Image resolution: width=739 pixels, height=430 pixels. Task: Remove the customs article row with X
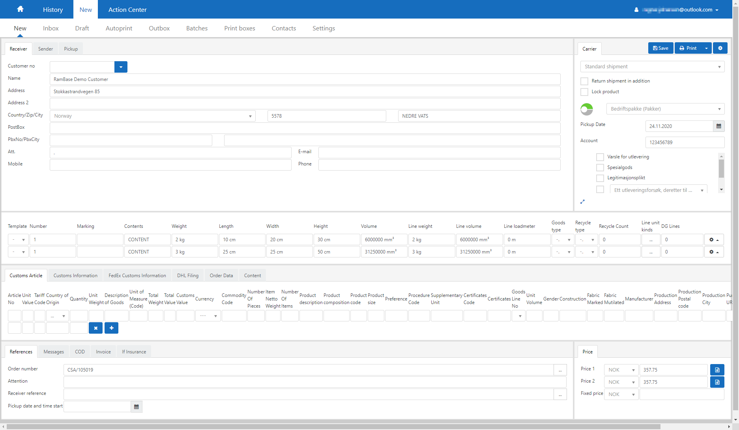click(95, 328)
